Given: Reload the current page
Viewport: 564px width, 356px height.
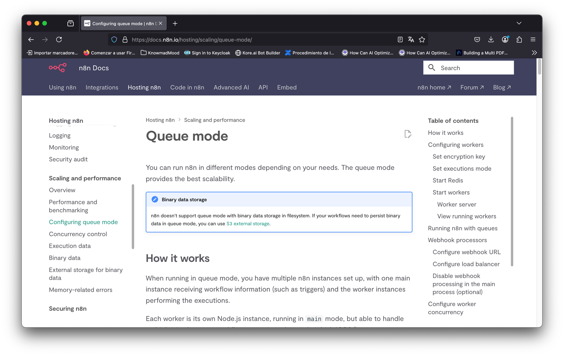Looking at the screenshot, I should tap(59, 40).
